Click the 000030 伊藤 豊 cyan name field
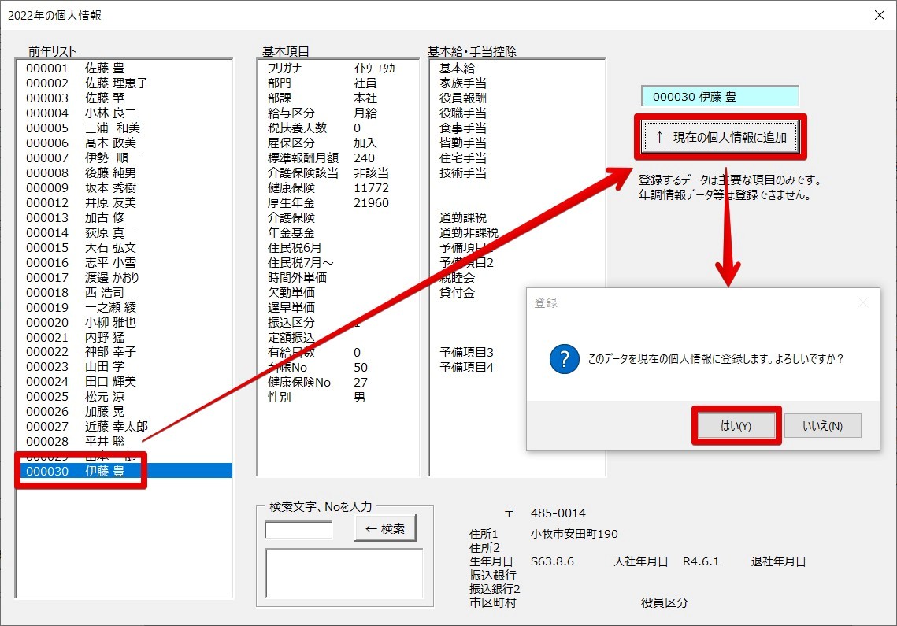 coord(720,97)
